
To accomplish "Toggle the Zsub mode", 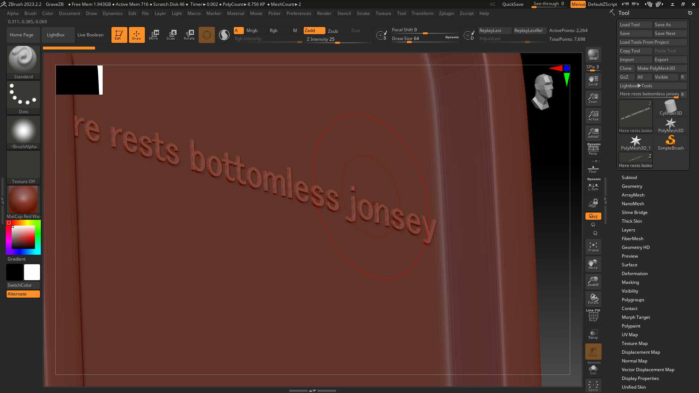I will 333,31.
